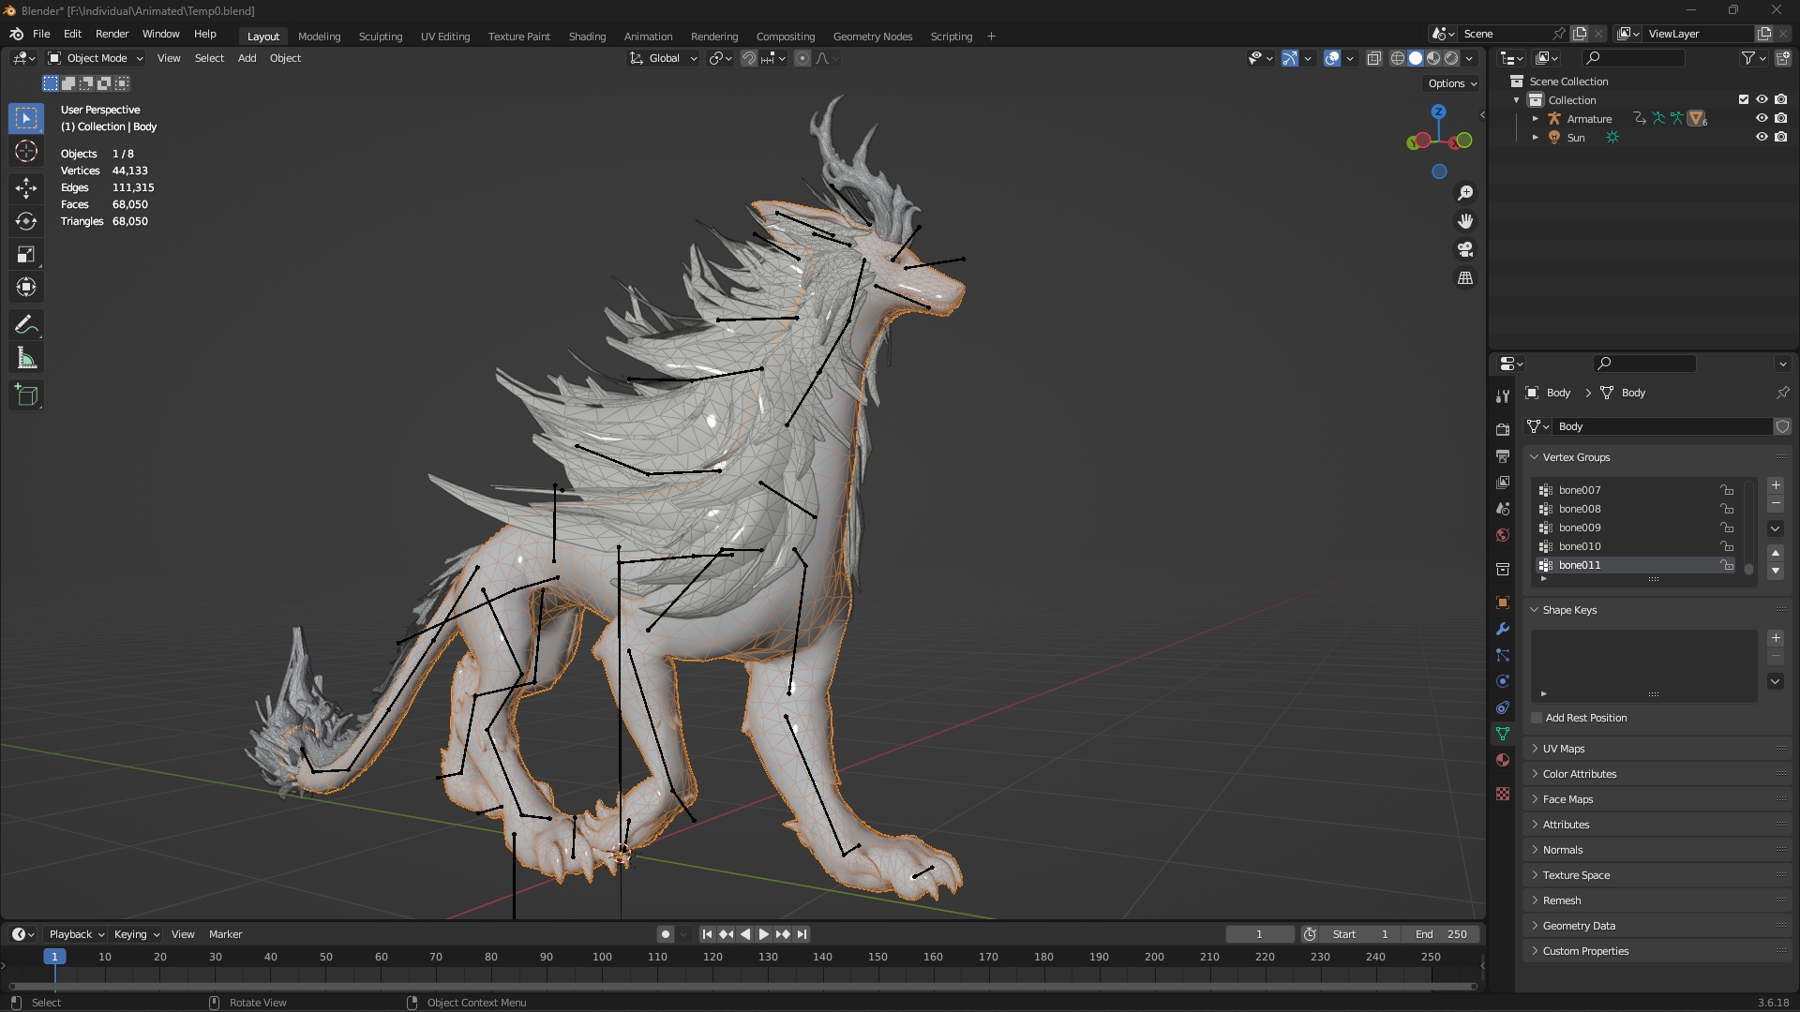Viewport: 1800px width, 1012px height.
Task: Enable the Add Rest Position checkbox
Action: [x=1537, y=718]
